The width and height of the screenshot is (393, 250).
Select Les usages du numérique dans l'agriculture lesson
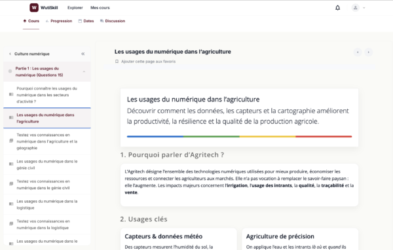[x=47, y=118]
